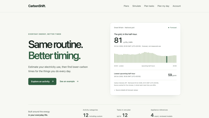Go to the Plans menu item
The width and height of the screenshot is (209, 118).
click(x=126, y=6)
